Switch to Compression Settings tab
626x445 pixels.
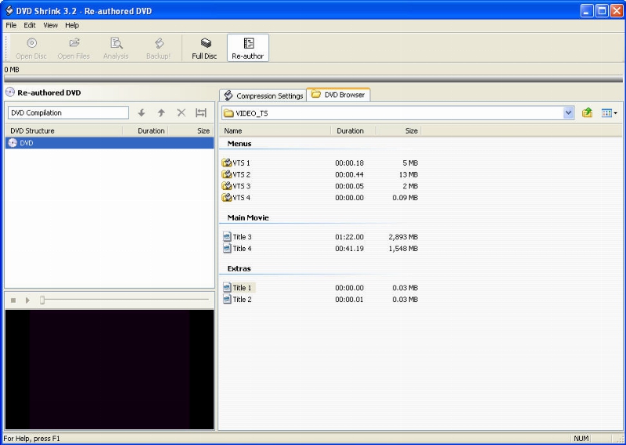tap(264, 95)
